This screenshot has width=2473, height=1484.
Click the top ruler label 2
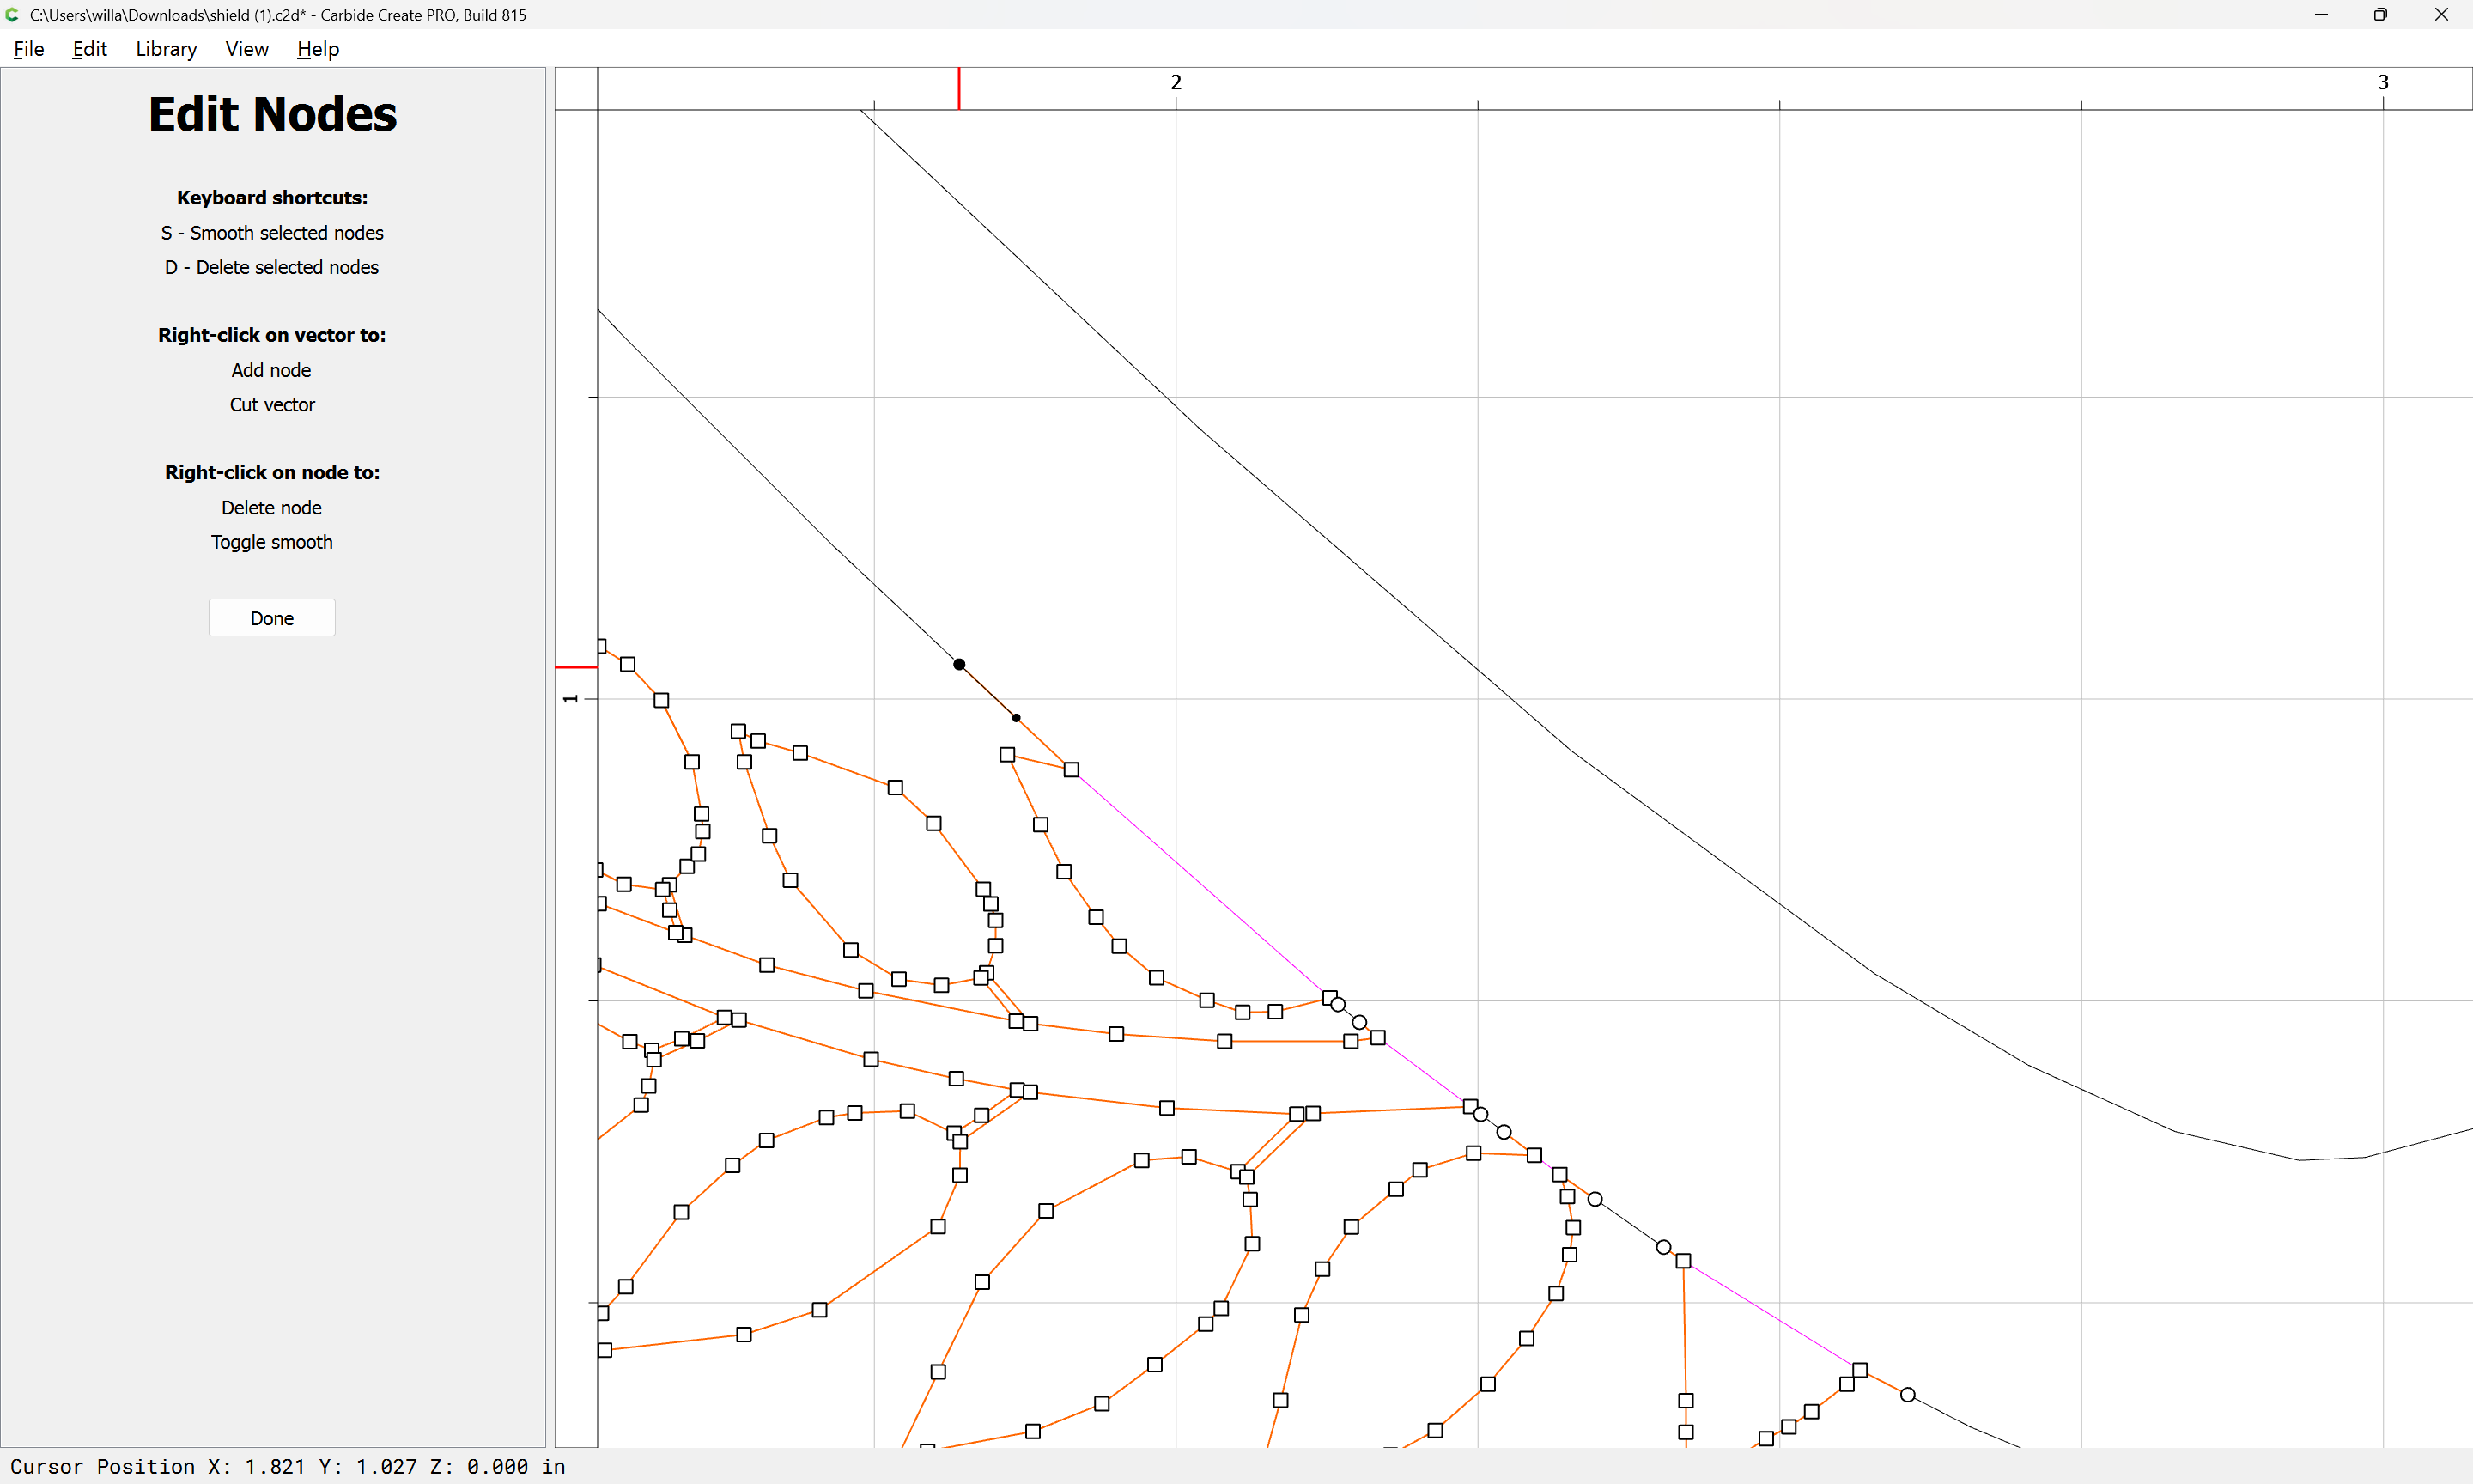1176,82
